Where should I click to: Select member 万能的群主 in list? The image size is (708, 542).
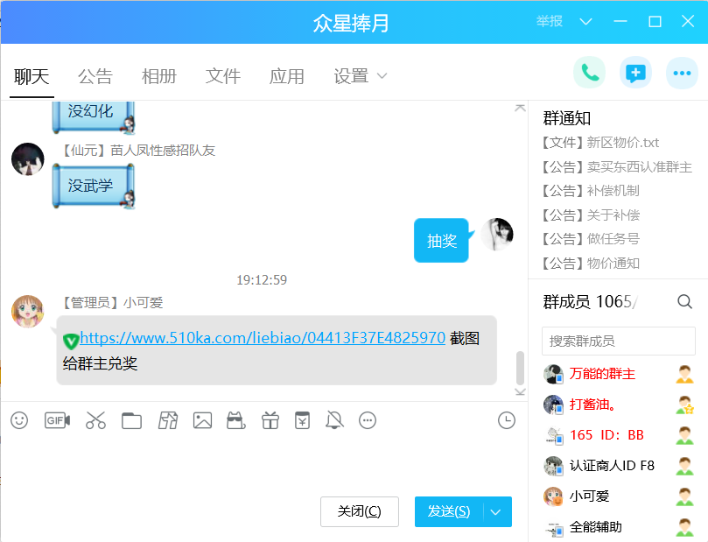602,374
